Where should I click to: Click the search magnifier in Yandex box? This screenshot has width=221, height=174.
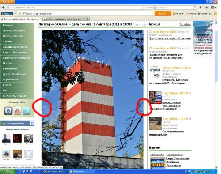coord(194,8)
